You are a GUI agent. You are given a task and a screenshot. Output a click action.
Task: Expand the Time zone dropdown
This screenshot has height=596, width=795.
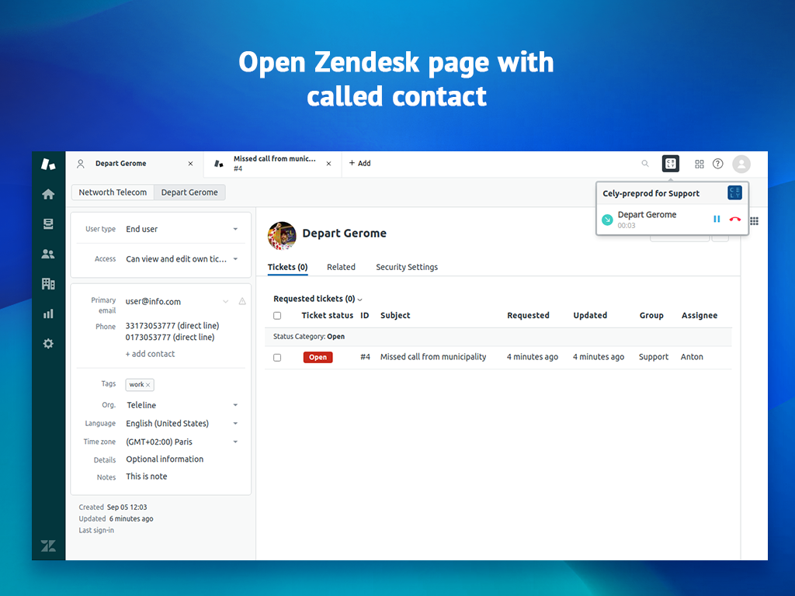[235, 442]
